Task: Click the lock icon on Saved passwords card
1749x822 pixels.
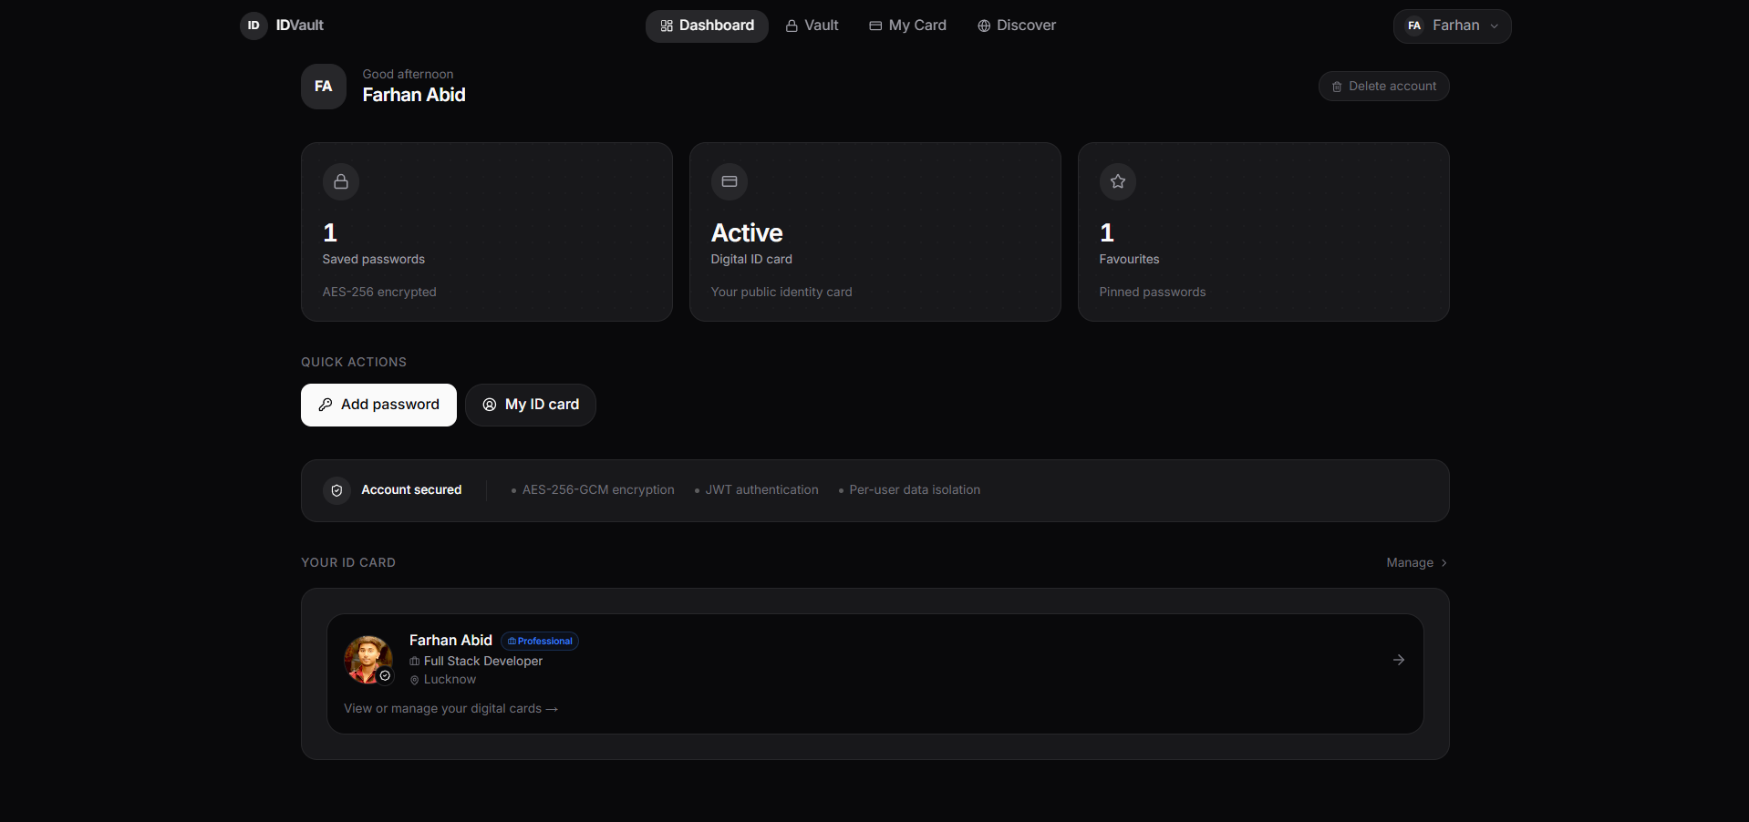Action: 341,181
